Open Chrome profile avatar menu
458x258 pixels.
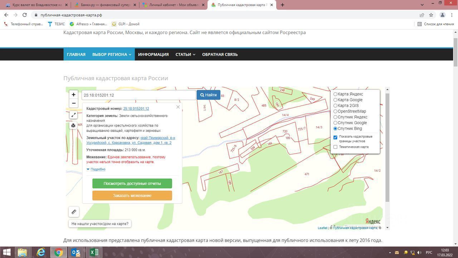(x=442, y=15)
